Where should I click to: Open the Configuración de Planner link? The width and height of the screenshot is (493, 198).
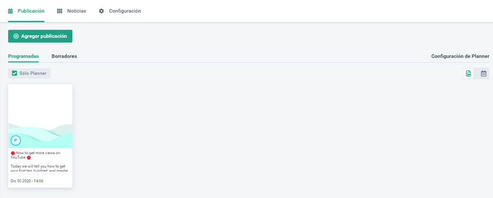[460, 56]
